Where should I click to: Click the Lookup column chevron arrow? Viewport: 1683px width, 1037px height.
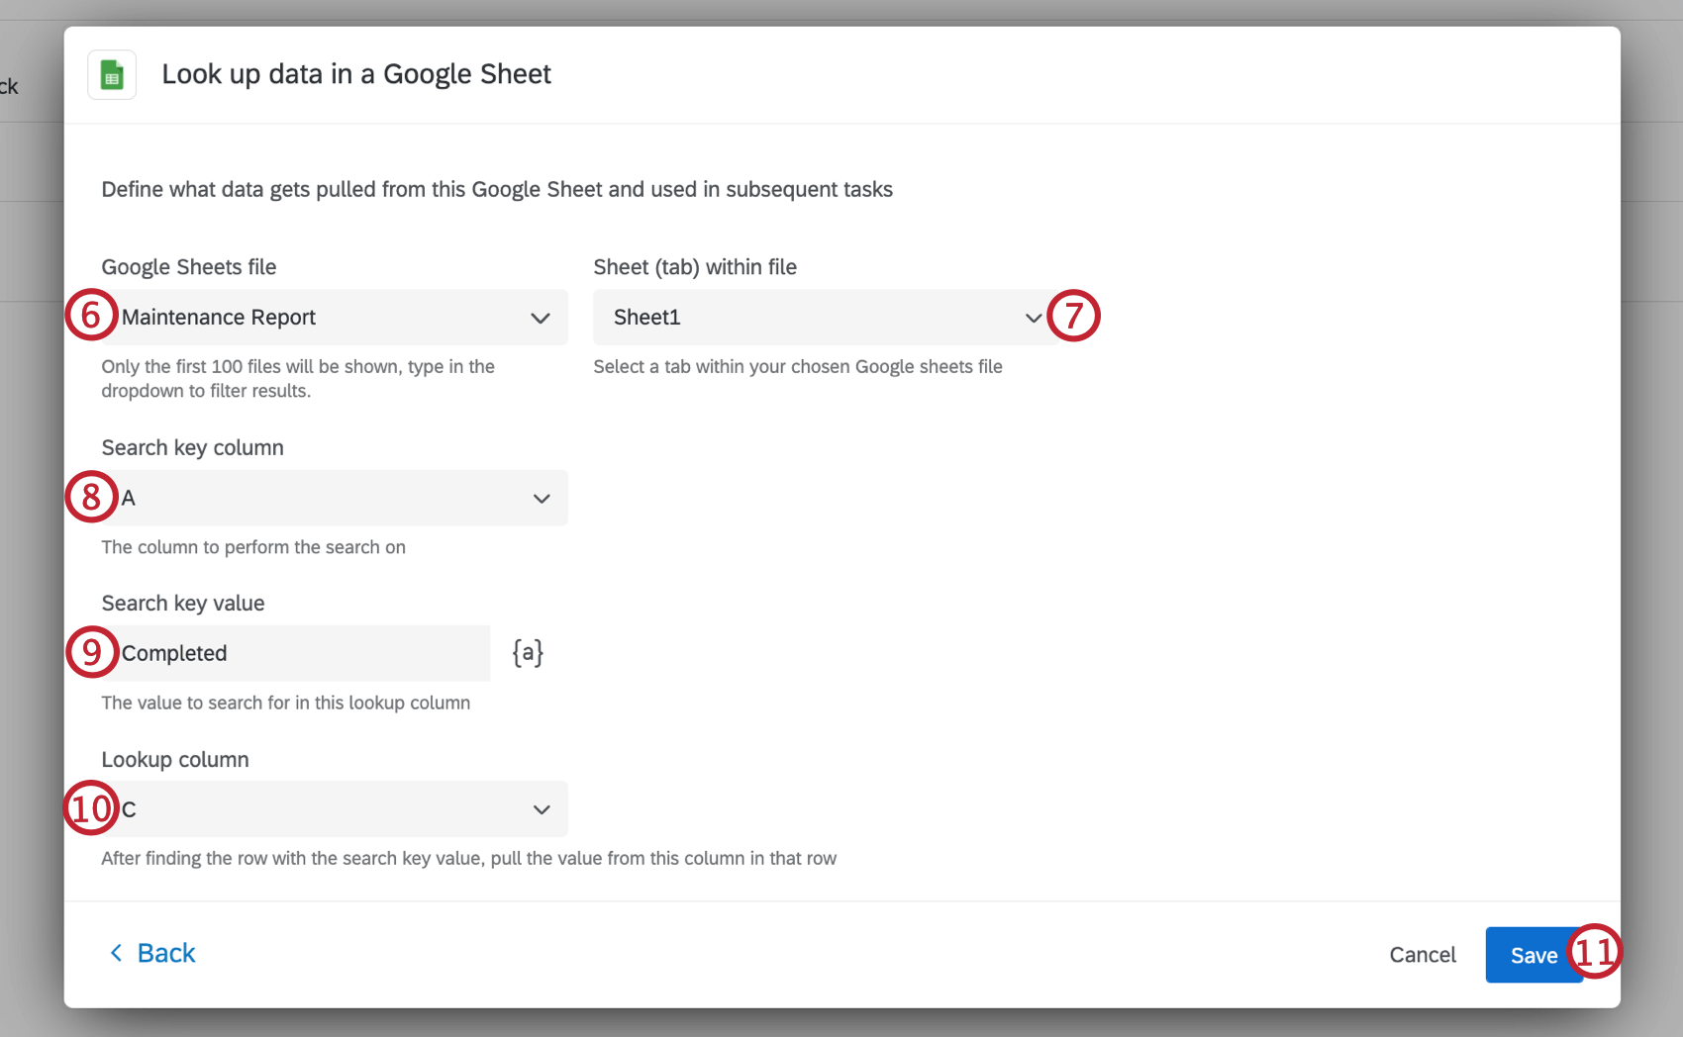[541, 809]
